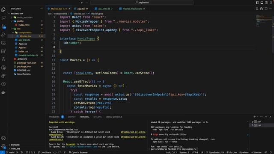Open the Manage gear icon

[3, 146]
